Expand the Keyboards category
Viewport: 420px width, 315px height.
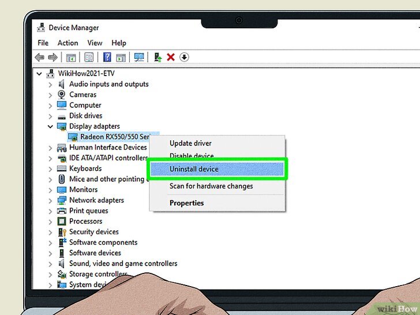tap(50, 169)
